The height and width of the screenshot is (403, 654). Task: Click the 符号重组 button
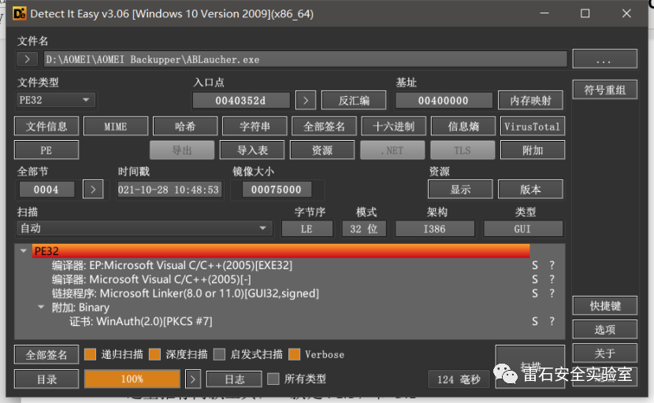click(x=605, y=90)
